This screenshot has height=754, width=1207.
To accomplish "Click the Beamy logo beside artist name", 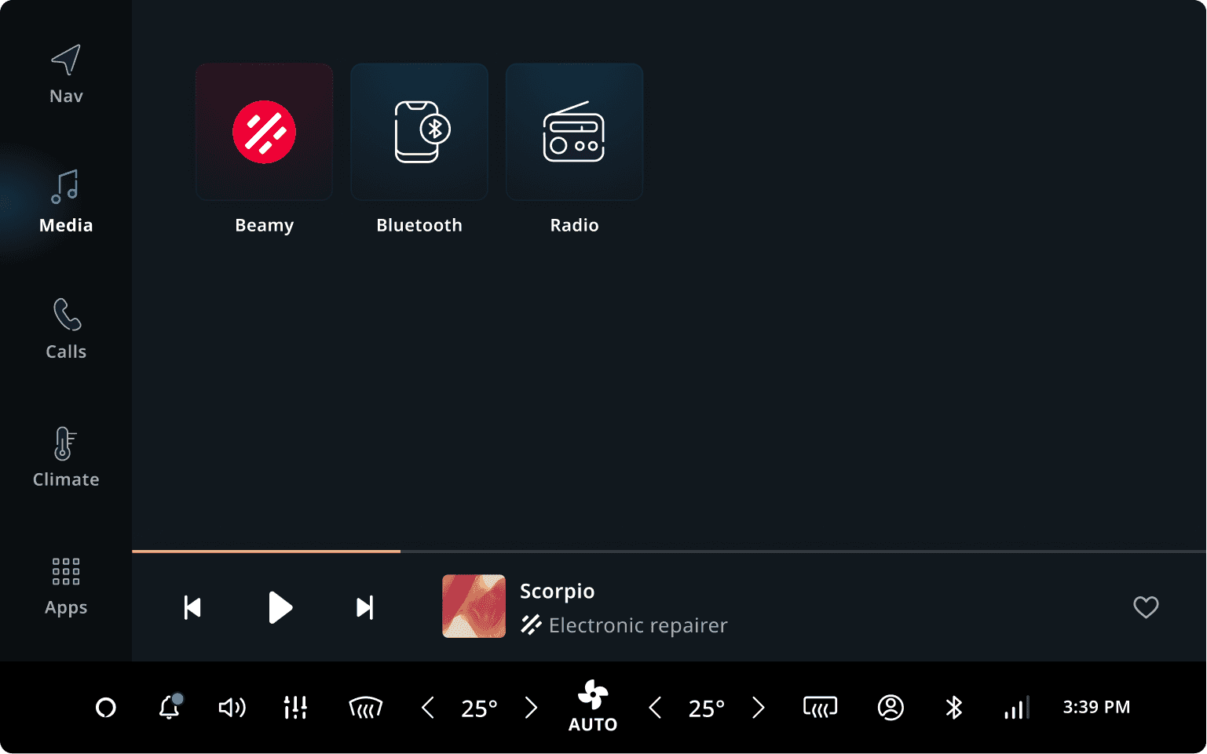I will click(x=531, y=625).
